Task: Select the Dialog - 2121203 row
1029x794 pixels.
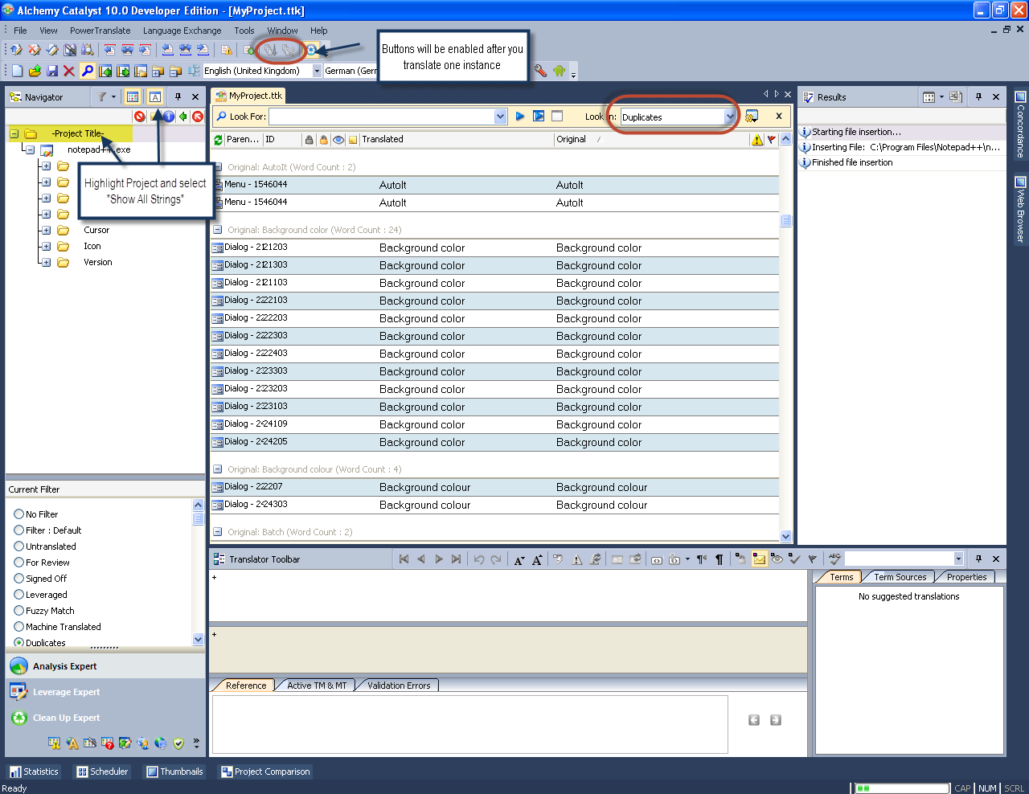Action: [495, 248]
